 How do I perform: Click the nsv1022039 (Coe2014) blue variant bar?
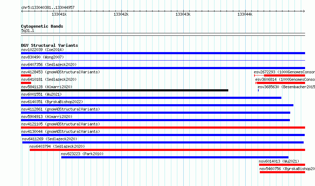click(163, 53)
